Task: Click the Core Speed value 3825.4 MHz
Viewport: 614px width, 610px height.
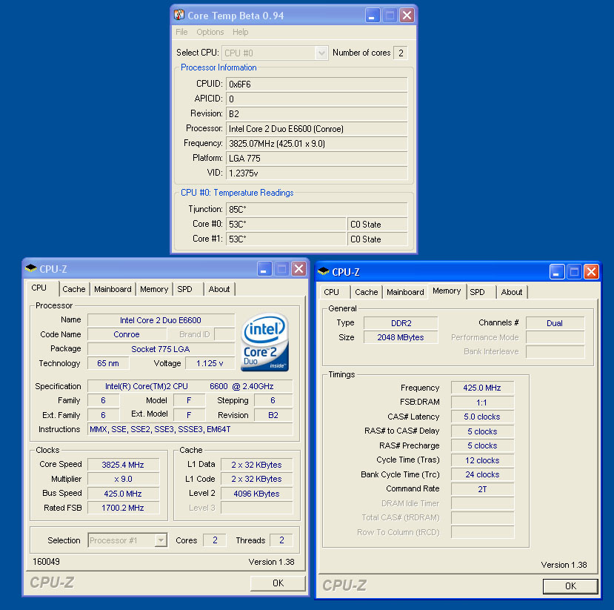Action: [124, 465]
